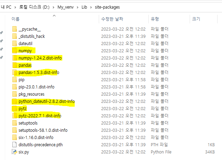Click the 34KB size of six.py
This screenshot has width=222, height=160.
click(210, 152)
